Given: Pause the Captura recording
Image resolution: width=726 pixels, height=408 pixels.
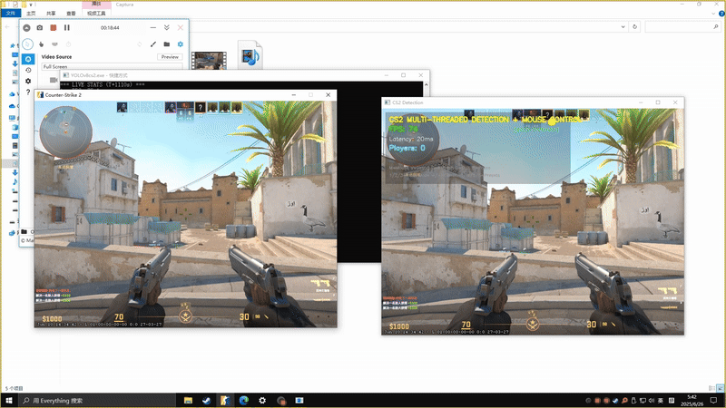Looking at the screenshot, I should [x=66, y=28].
